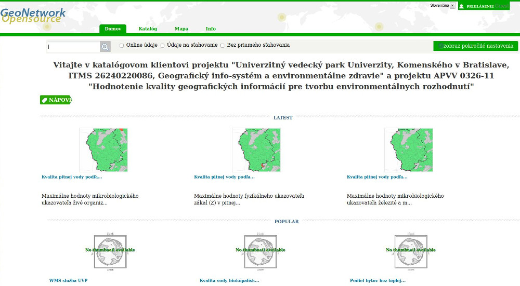Click the GeoNetwork Opensource logo
The image size is (520, 286).
pyautogui.click(x=33, y=16)
